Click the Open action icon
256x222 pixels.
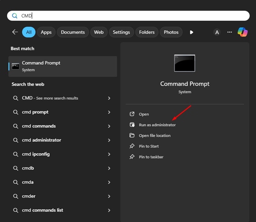coord(132,114)
